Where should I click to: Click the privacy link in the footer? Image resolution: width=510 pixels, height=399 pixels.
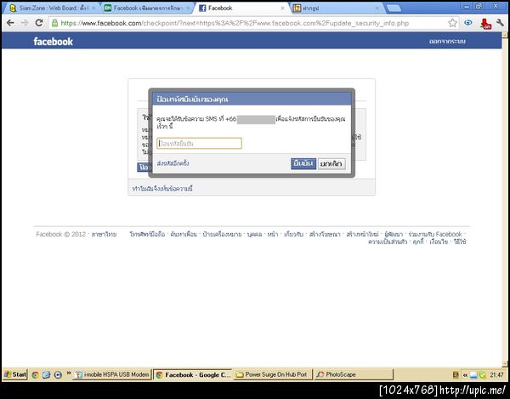388,242
